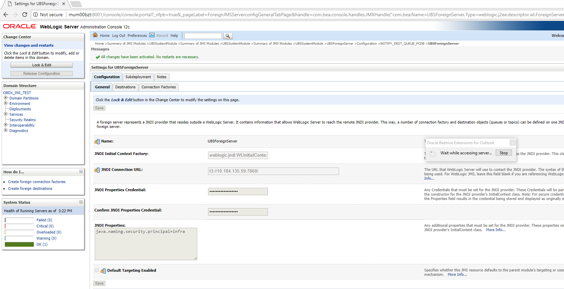Open the new browser tab button
Image resolution: width=564 pixels, height=289 pixels.
76,4
